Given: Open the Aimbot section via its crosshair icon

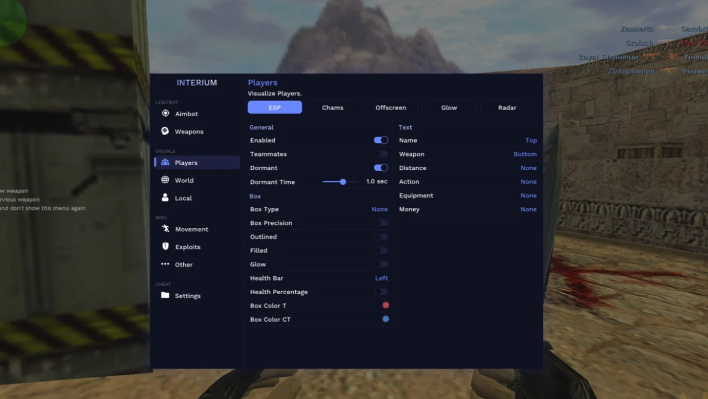Looking at the screenshot, I should click(165, 113).
